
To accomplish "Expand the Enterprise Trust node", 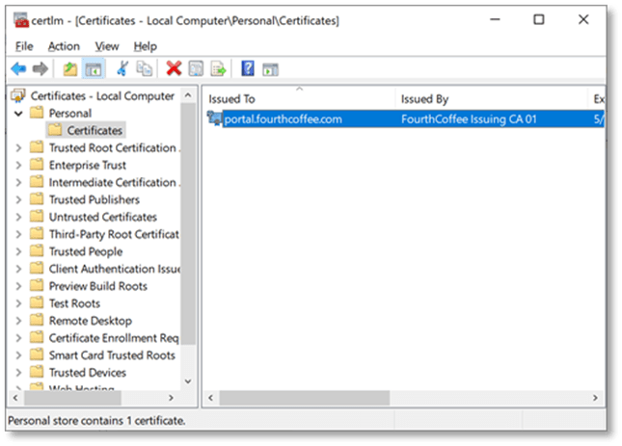I will tap(19, 166).
